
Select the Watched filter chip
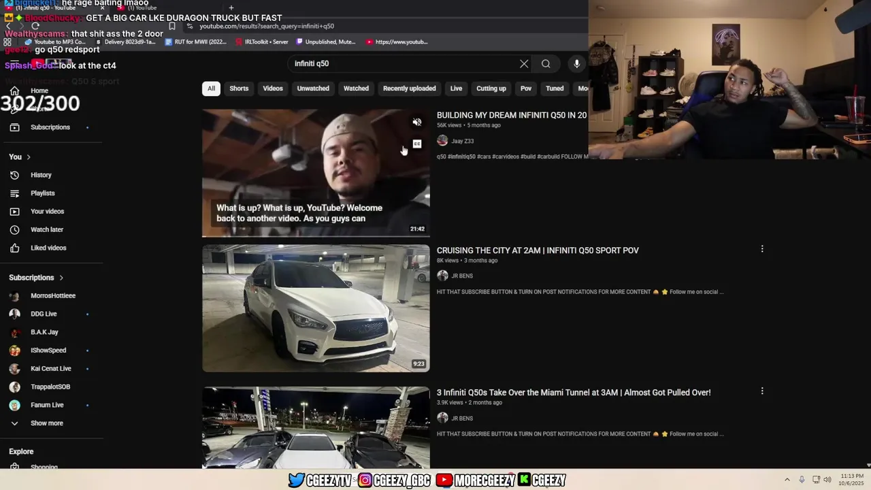click(x=356, y=88)
